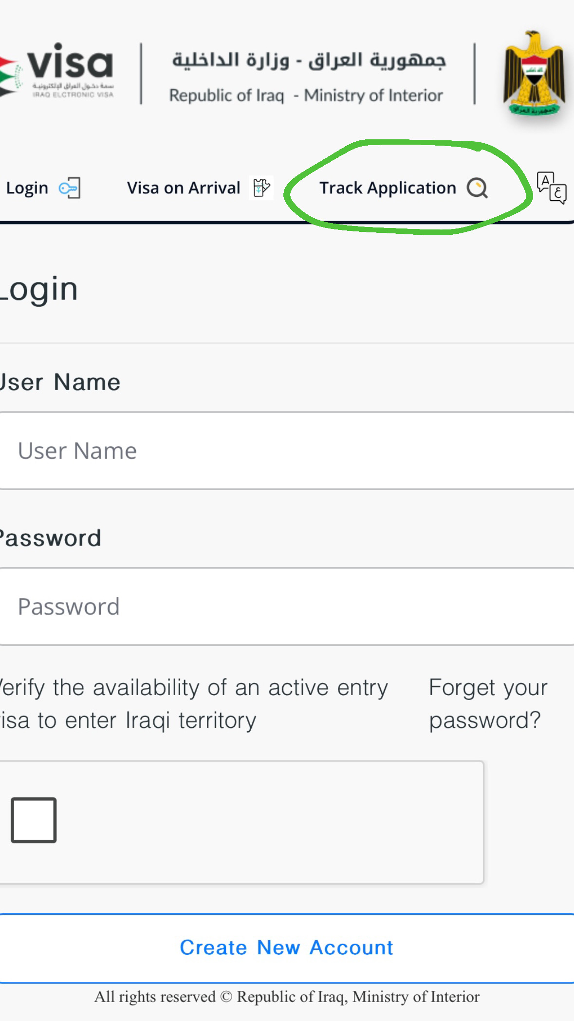Click the Password field label
Viewport: 574px width, 1021px height.
point(50,538)
